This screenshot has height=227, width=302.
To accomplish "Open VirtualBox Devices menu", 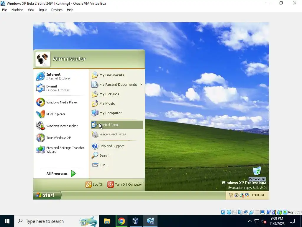I will (57, 10).
